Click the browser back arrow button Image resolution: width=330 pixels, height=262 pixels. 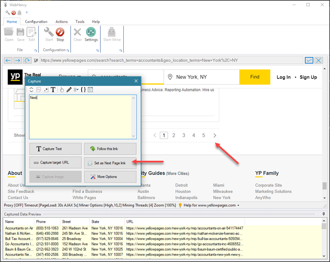tap(8, 60)
